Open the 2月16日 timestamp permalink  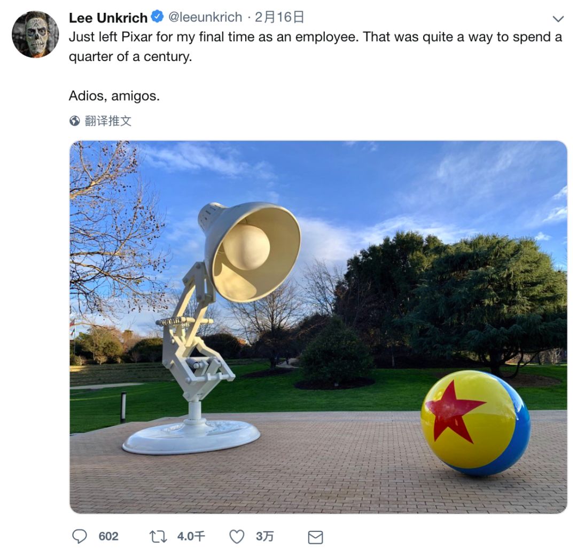tap(279, 17)
